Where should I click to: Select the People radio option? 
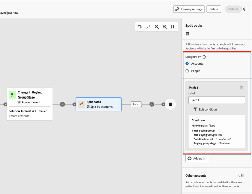tap(187, 71)
